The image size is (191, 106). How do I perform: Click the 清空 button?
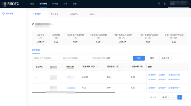[152, 58]
